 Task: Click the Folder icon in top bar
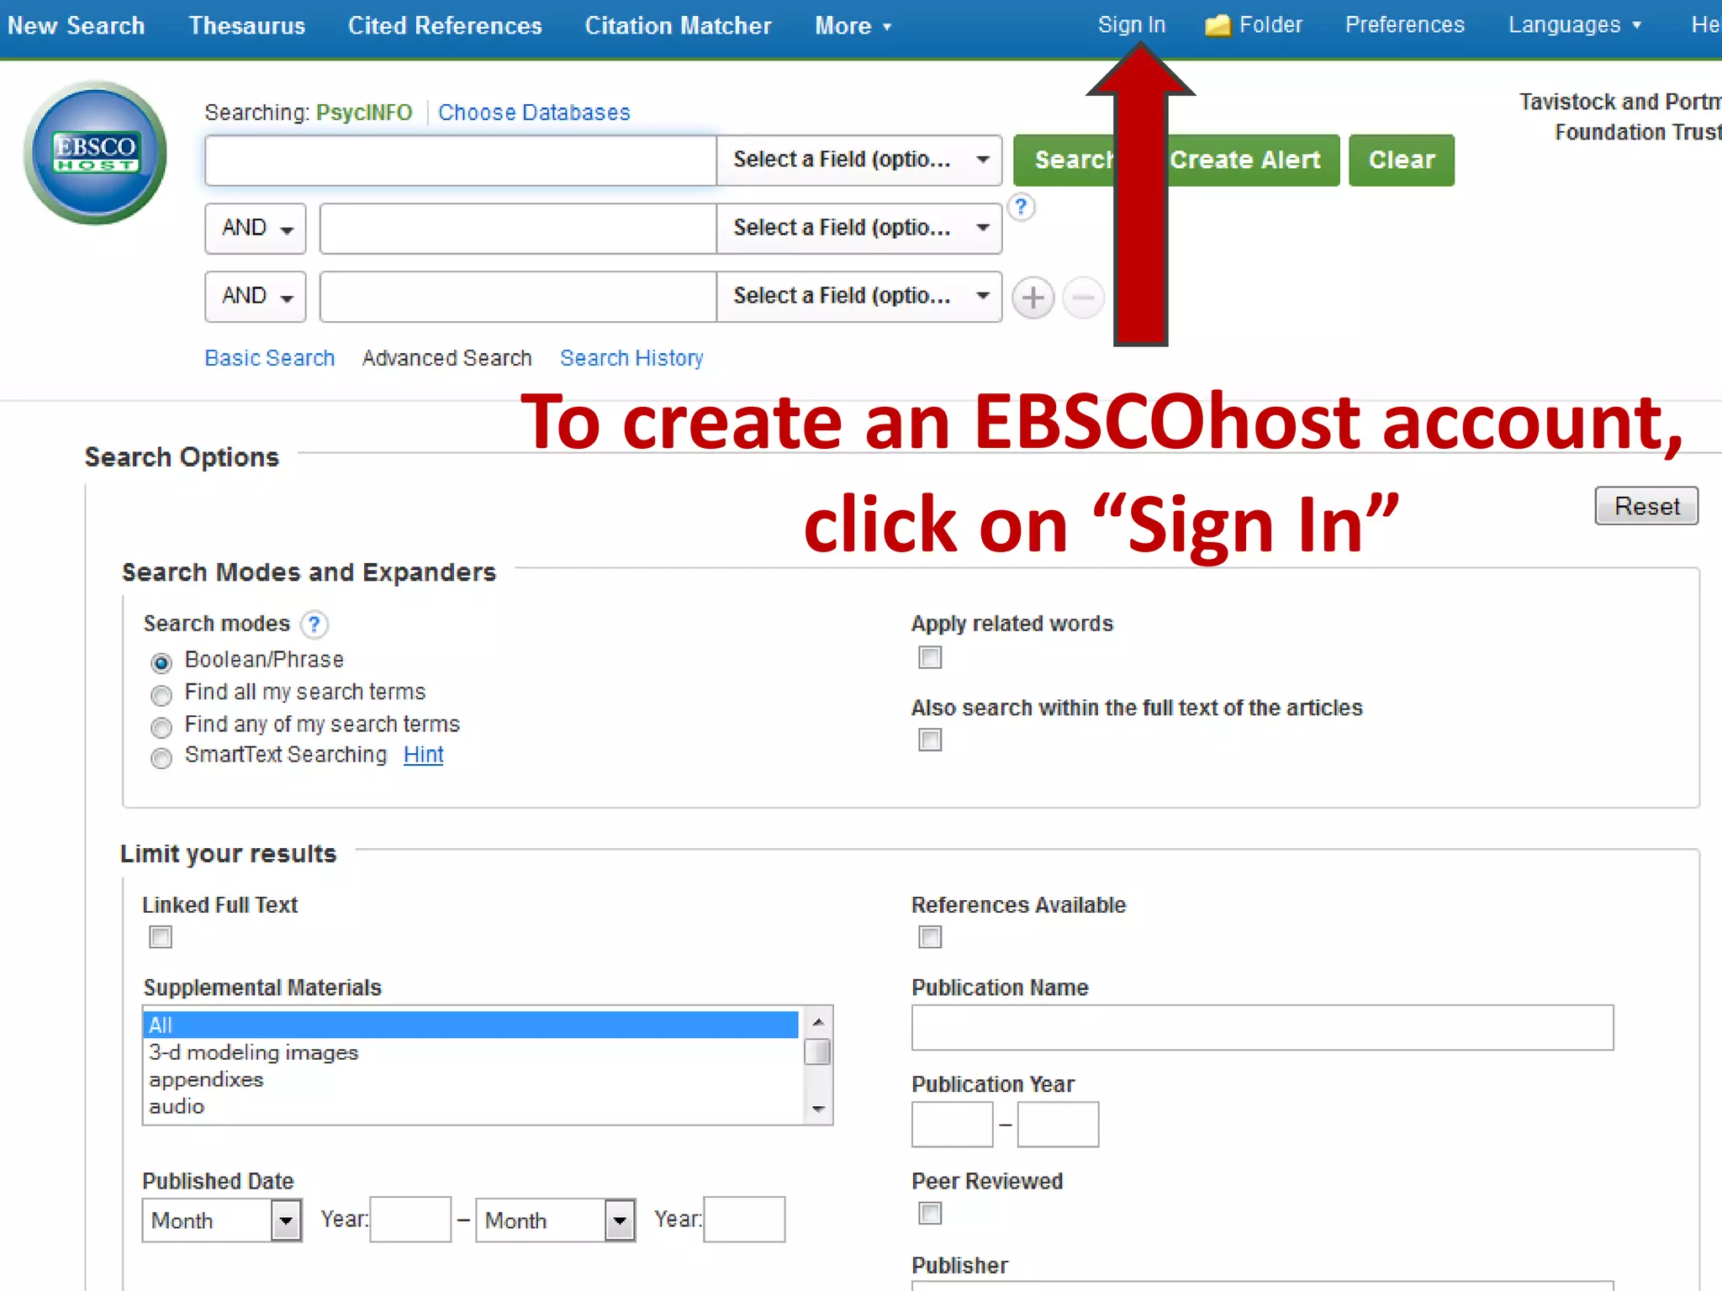tap(1218, 25)
